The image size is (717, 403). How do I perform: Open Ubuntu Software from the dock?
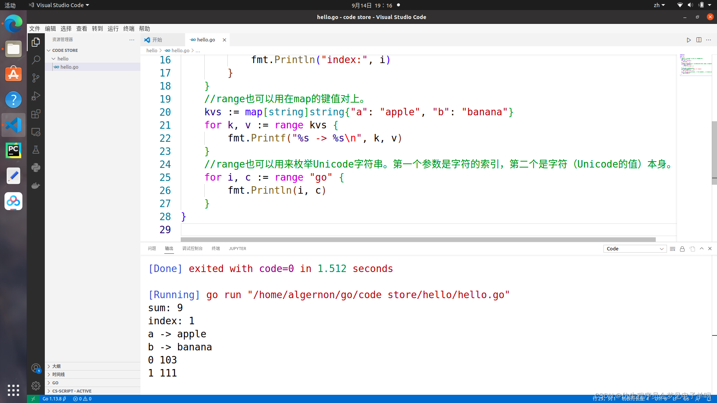coord(13,74)
